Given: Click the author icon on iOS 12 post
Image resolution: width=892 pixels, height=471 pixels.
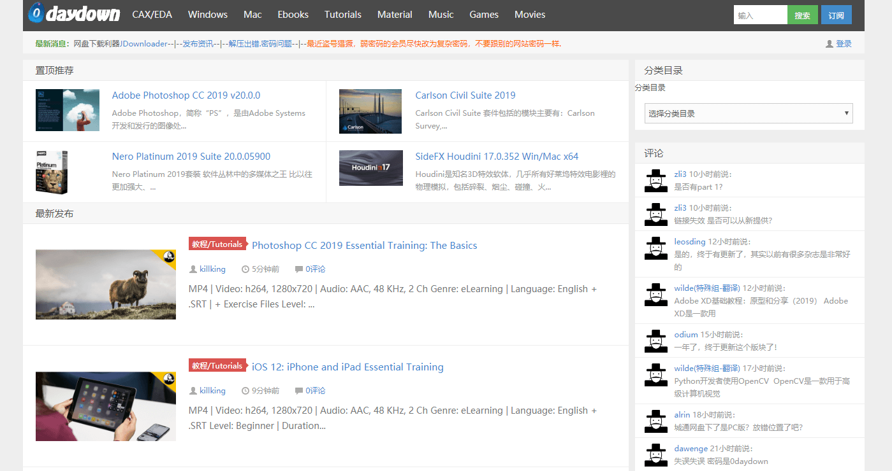Looking at the screenshot, I should 193,391.
